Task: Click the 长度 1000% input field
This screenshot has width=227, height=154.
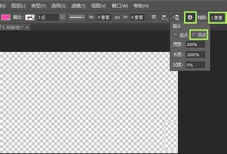Action: 195,55
